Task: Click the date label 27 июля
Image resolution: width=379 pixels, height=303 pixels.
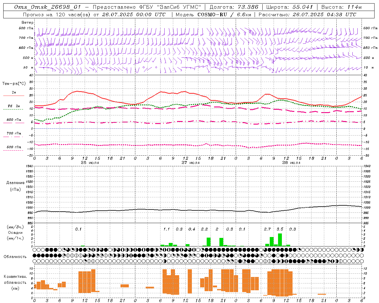Action: tap(190, 162)
